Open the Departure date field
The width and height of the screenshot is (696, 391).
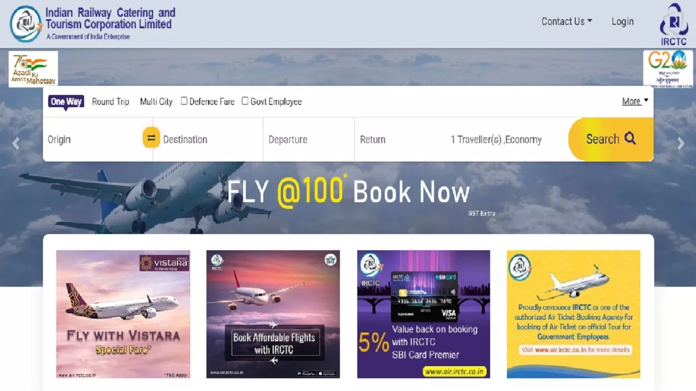[x=309, y=140]
